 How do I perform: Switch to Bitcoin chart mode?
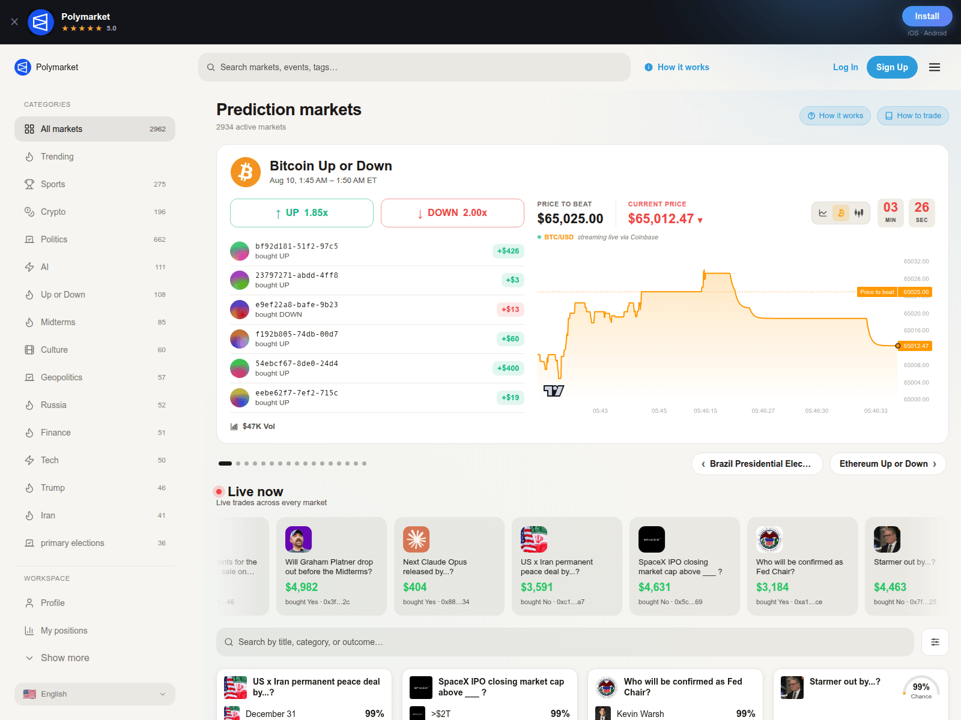[841, 213]
